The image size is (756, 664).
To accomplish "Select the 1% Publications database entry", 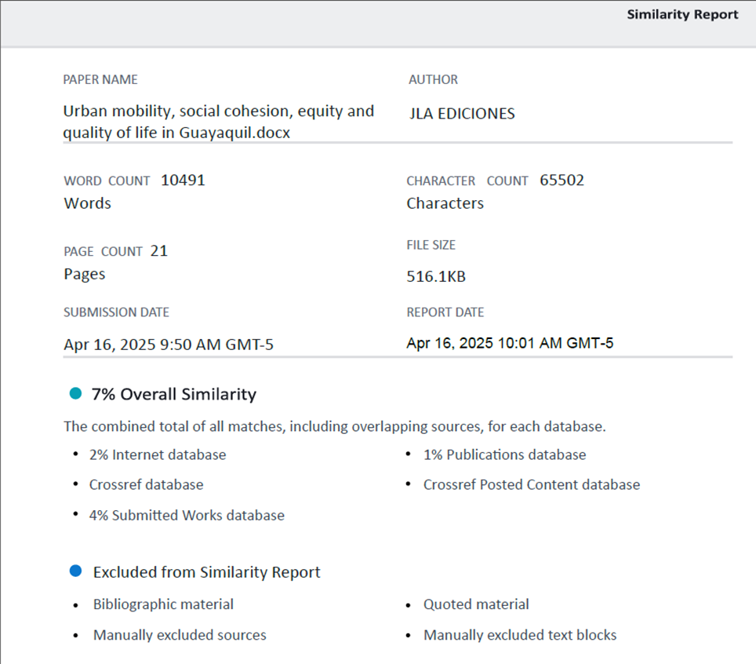I will point(504,454).
